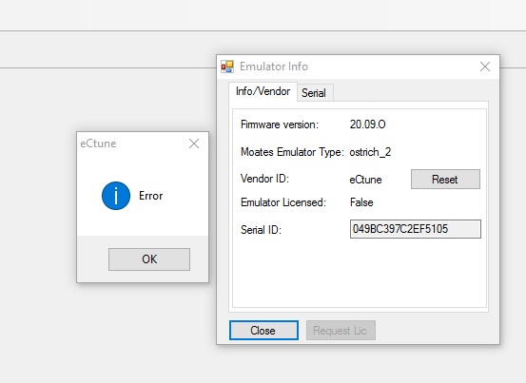Reset the Vendor ID
Screen dimensions: 526x383
click(445, 180)
